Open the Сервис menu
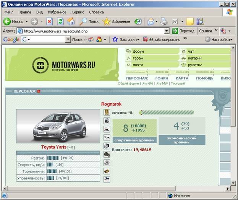This screenshot has width=238, height=200. 78,12
